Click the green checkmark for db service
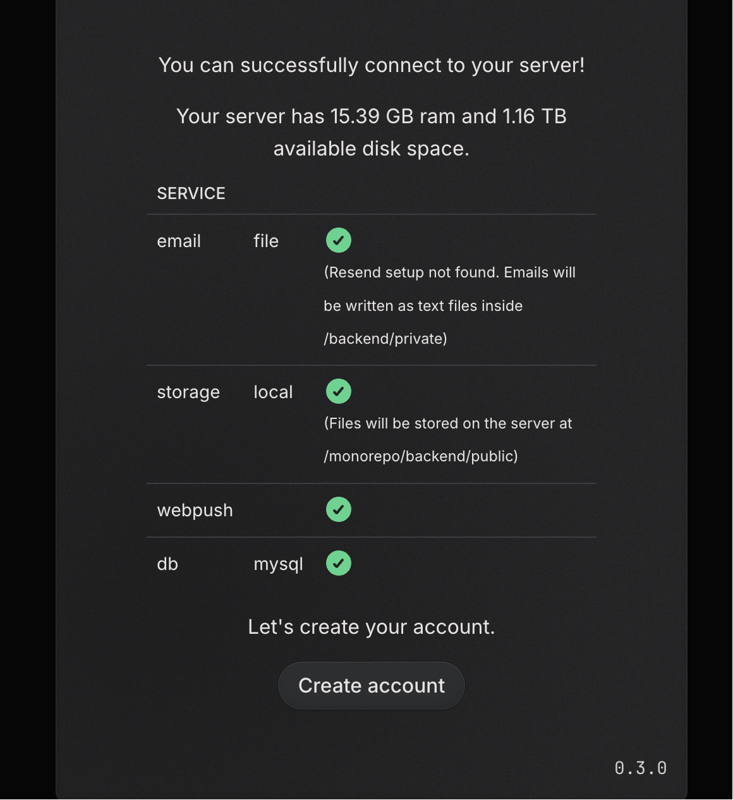This screenshot has width=733, height=800. (339, 563)
